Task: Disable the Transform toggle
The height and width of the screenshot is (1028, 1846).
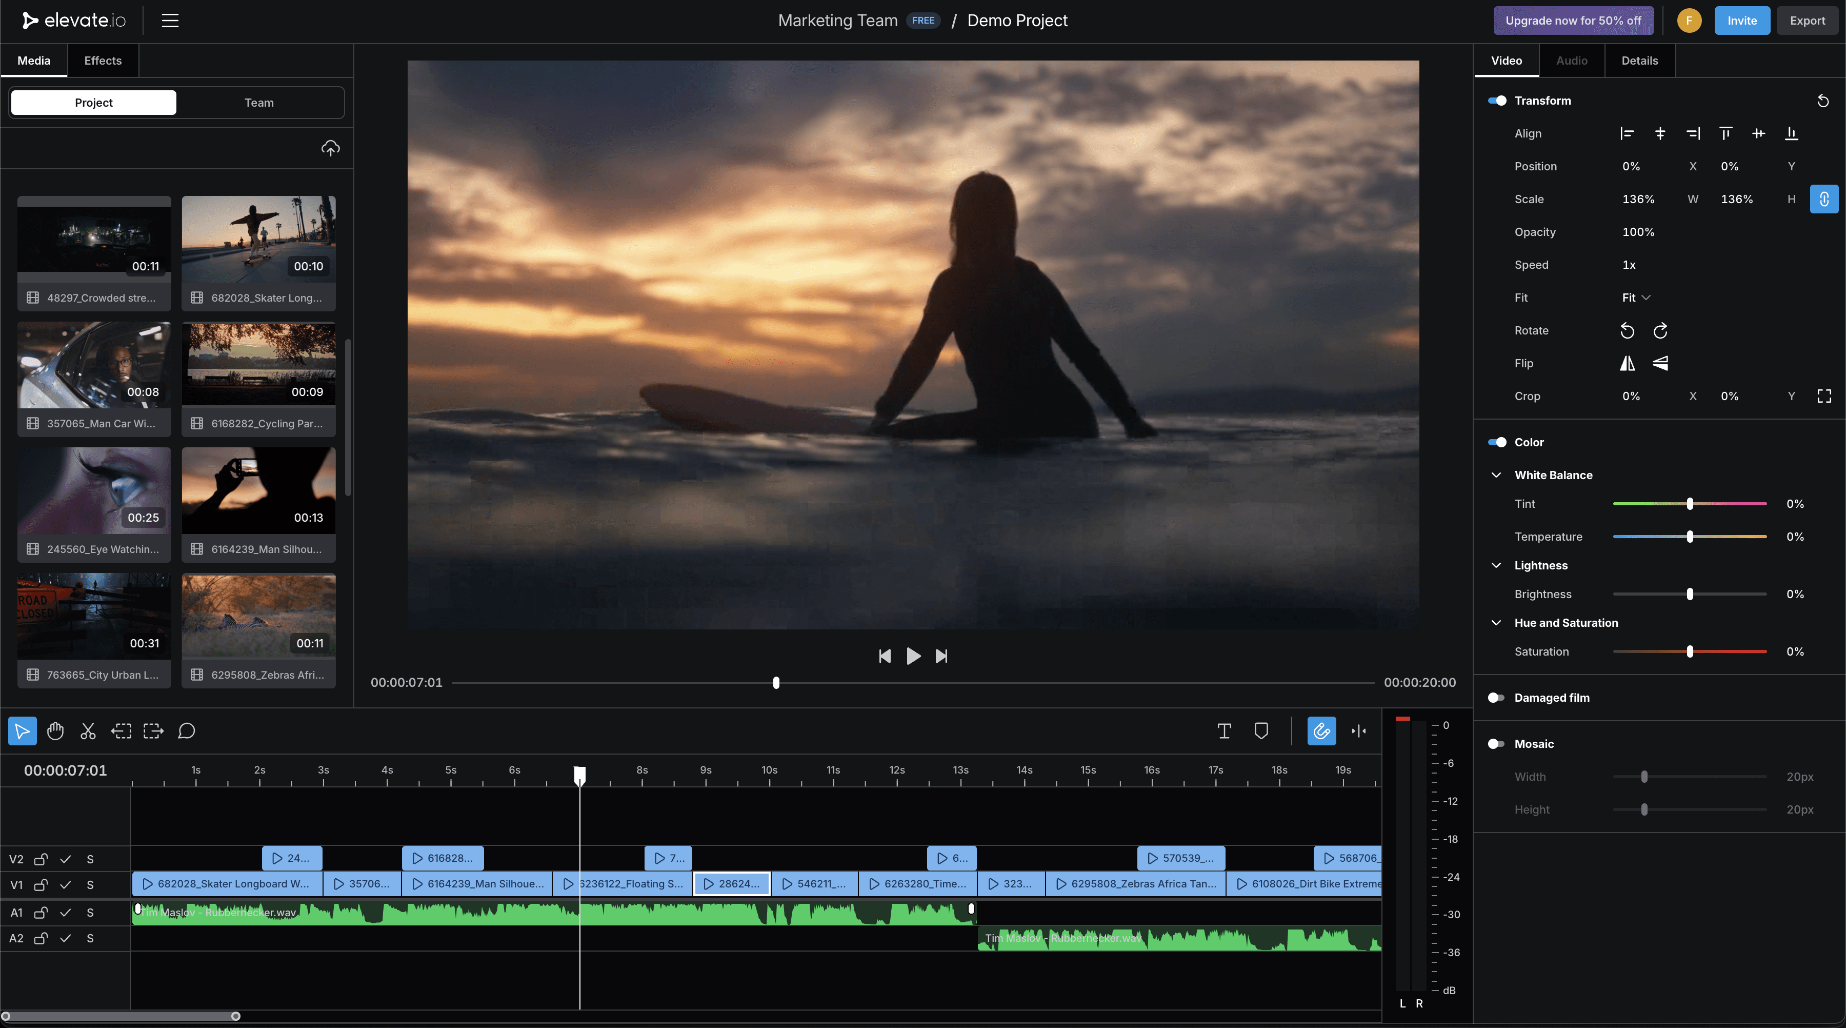Action: (x=1497, y=101)
